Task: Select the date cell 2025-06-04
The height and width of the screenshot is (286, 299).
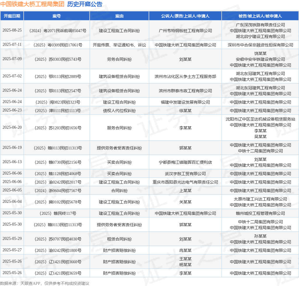Action: click(x=12, y=201)
